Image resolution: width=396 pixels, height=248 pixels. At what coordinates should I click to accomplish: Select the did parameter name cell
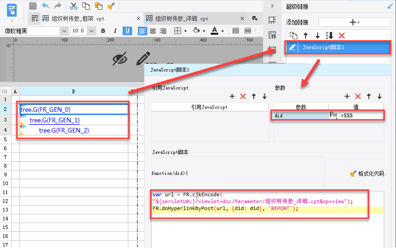click(x=301, y=115)
